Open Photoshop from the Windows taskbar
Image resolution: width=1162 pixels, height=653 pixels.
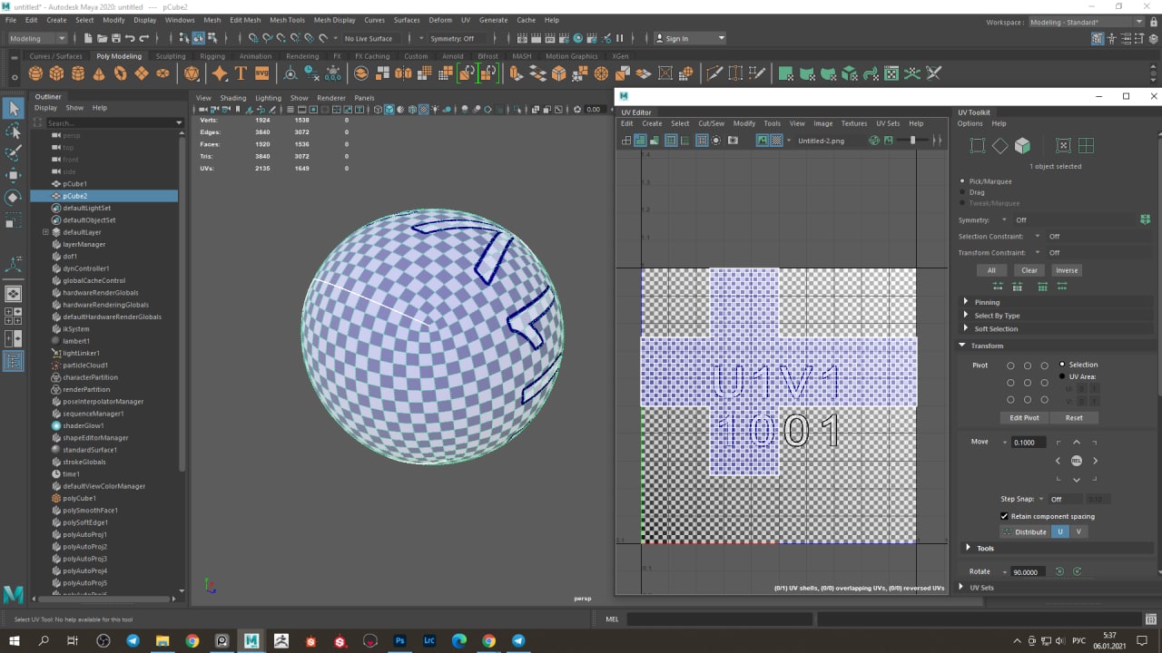click(399, 641)
